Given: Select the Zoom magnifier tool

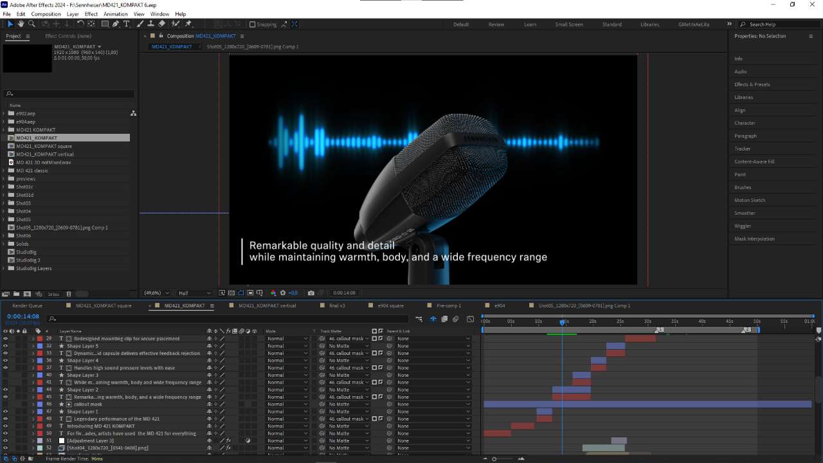Looking at the screenshot, I should (32, 24).
